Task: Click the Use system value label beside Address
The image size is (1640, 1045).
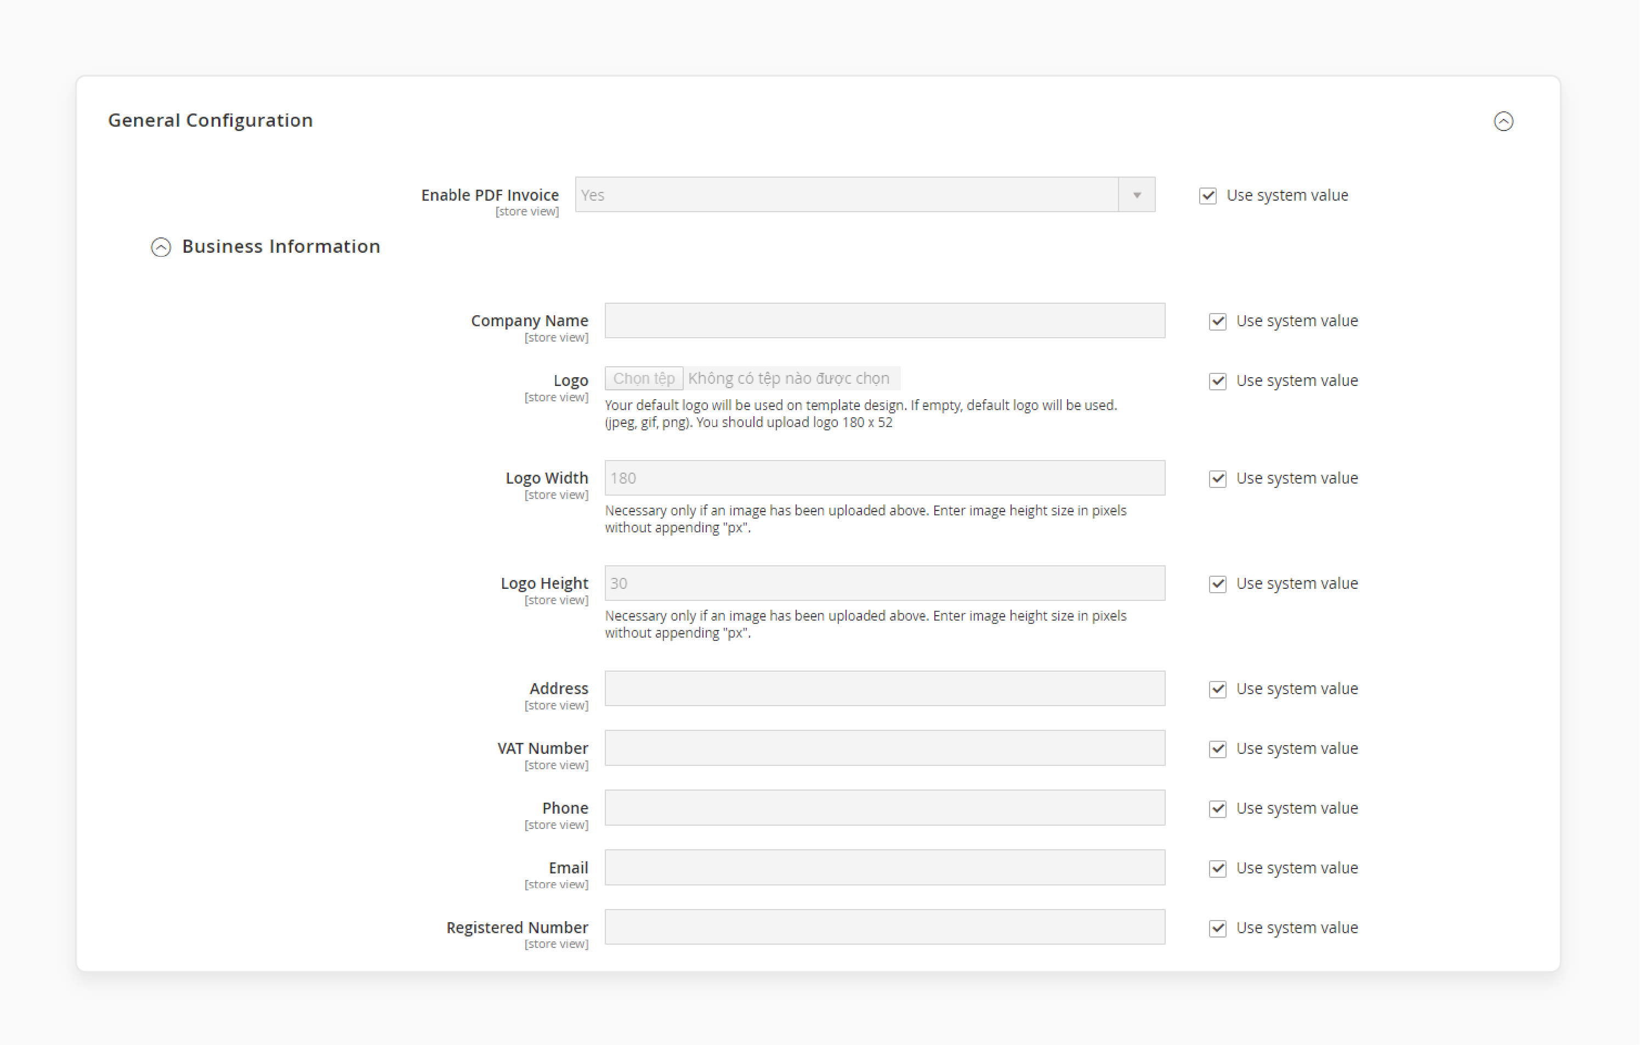Action: [1297, 689]
